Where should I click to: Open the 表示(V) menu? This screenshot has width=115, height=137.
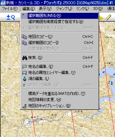point(45,9)
